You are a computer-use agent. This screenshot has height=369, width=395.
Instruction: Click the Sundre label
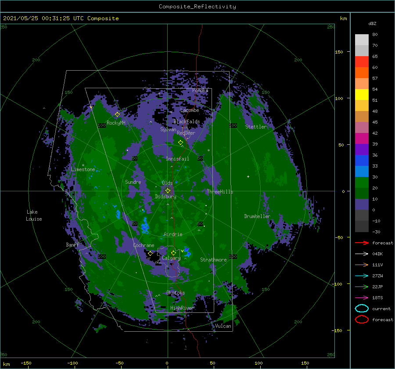(x=133, y=182)
